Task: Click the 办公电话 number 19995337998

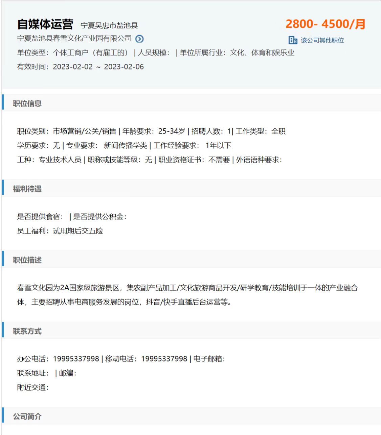Action: [x=76, y=359]
